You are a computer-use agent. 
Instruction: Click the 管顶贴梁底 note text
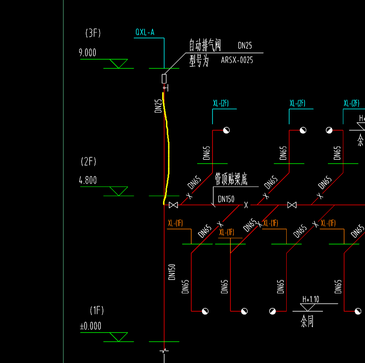click(231, 179)
